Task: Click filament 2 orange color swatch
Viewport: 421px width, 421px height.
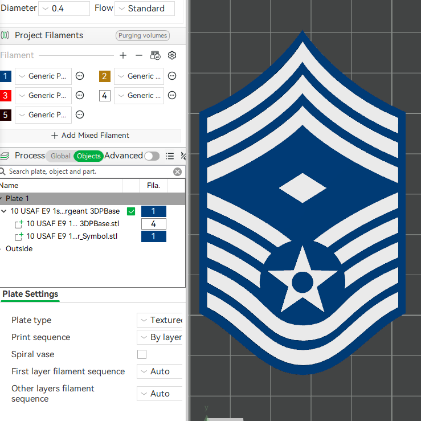Action: coord(105,76)
